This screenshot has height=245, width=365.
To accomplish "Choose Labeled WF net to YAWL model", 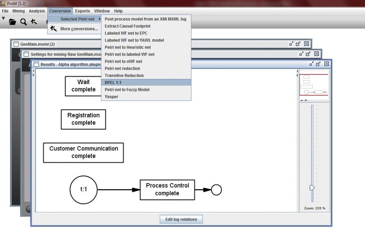I will (x=146, y=40).
